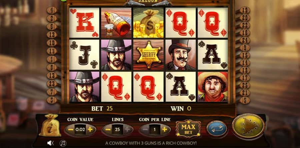Image resolution: width=300 pixels, height=148 pixels.
Task: Click the sombrero bandit symbol
Action: [x=213, y=87]
